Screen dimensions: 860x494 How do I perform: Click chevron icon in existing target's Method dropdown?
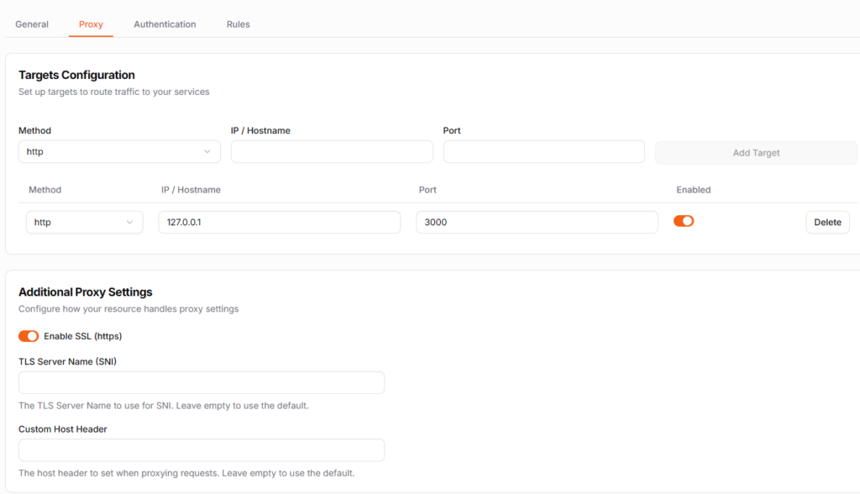click(129, 223)
